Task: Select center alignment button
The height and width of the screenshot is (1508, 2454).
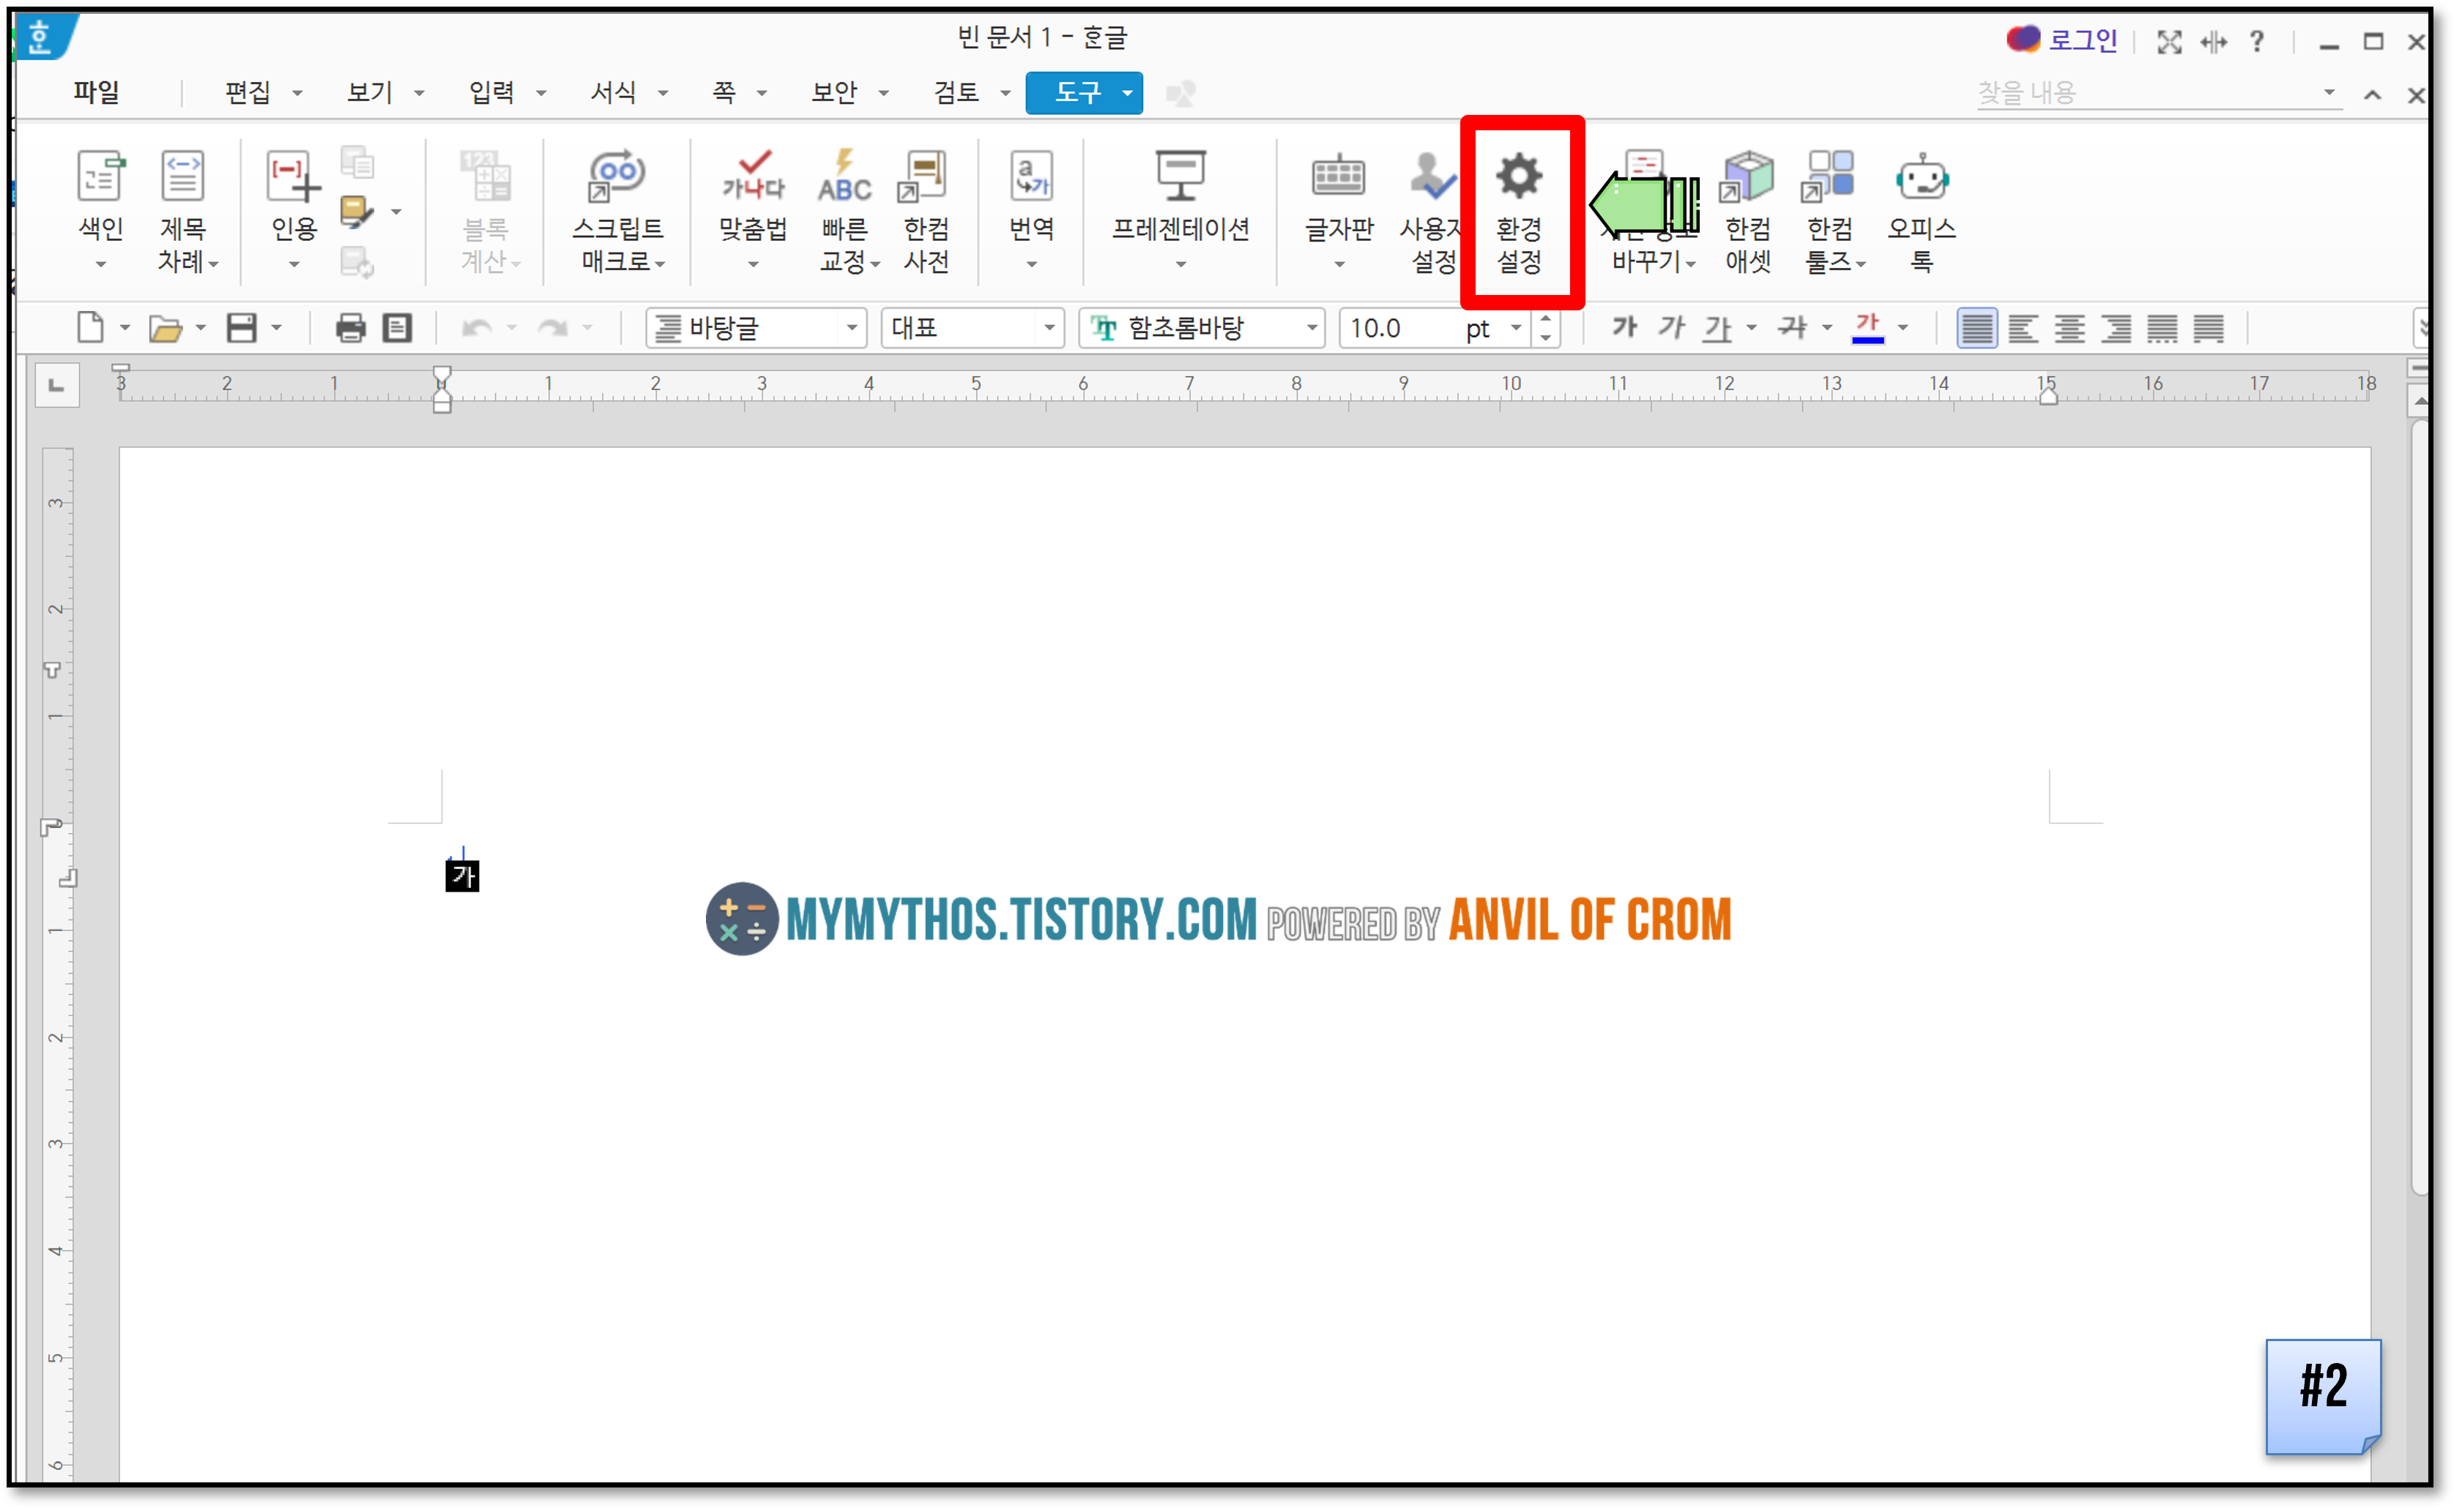Action: [2069, 328]
